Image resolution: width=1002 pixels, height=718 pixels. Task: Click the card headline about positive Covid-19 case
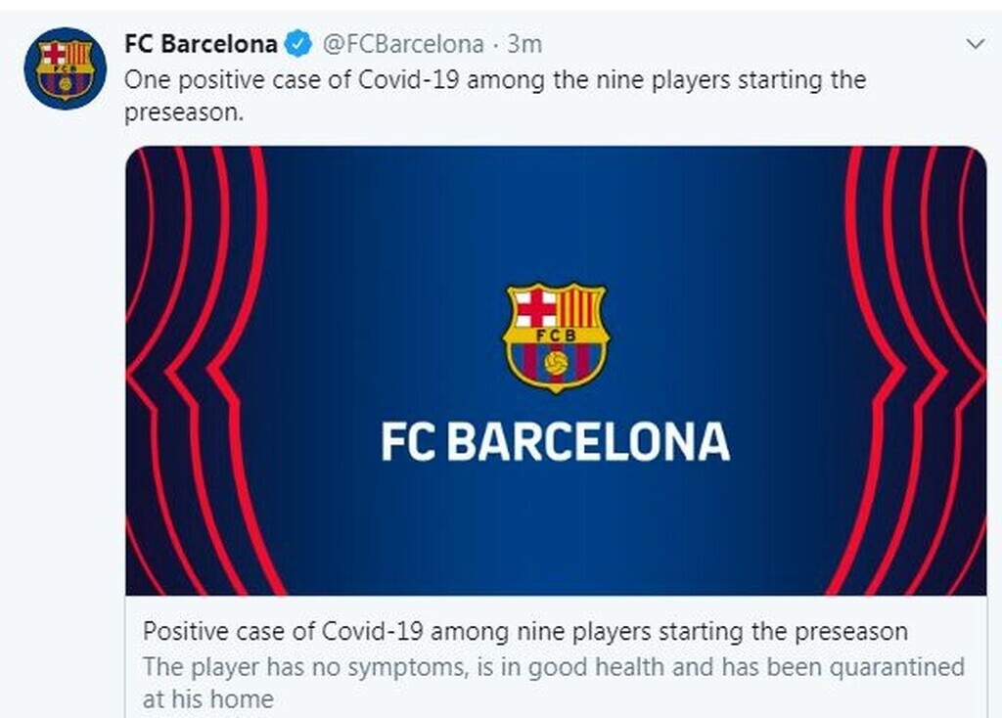[525, 629]
